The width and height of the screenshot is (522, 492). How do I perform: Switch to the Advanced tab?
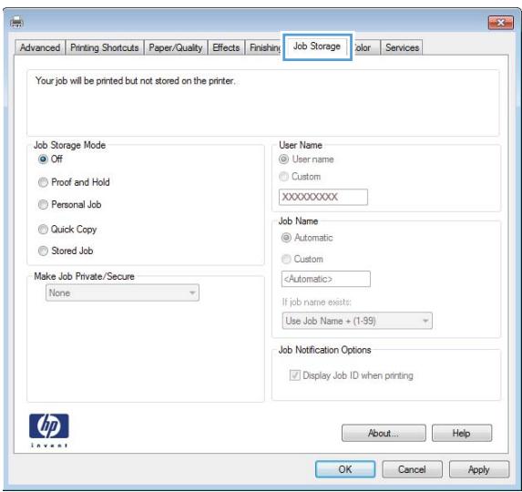click(40, 47)
